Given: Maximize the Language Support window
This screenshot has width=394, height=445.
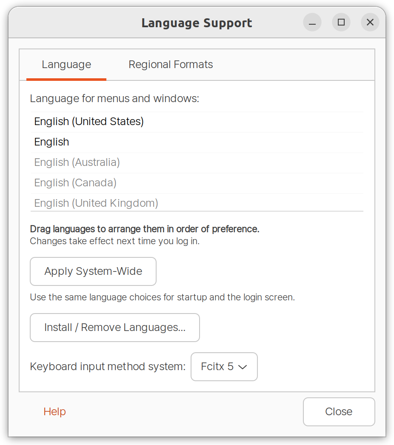Looking at the screenshot, I should [x=341, y=22].
